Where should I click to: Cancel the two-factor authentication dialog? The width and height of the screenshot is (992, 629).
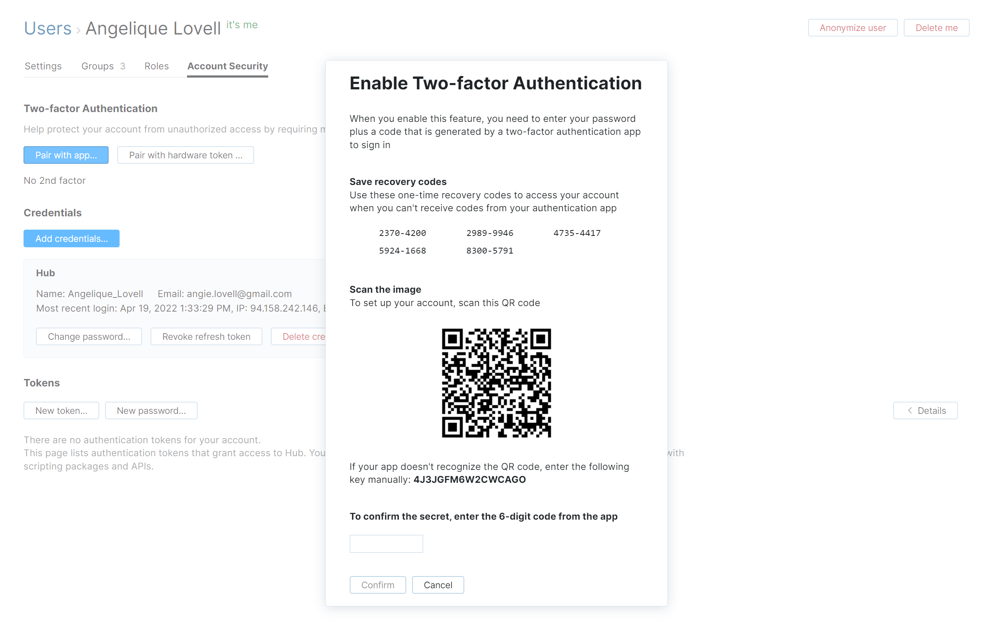(438, 585)
